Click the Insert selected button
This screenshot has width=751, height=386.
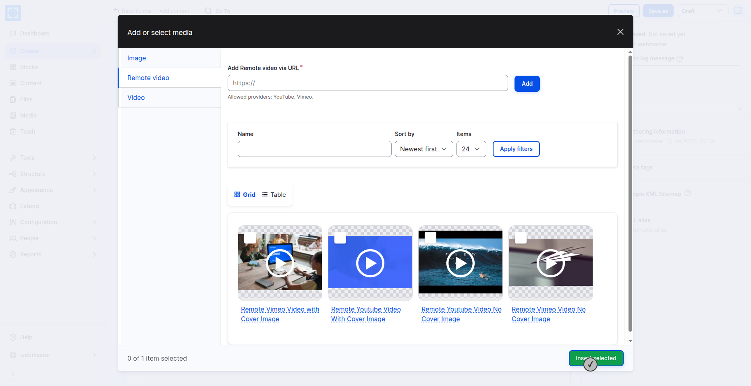tap(596, 358)
